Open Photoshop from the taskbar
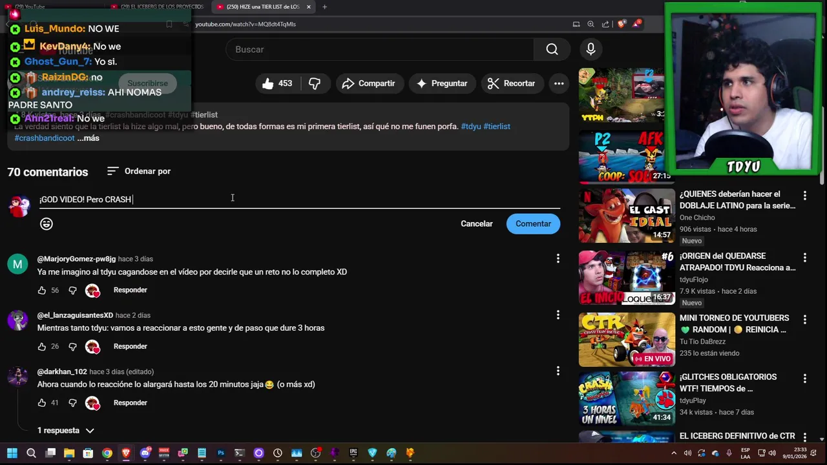Screen dimensions: 827x465 (221, 453)
